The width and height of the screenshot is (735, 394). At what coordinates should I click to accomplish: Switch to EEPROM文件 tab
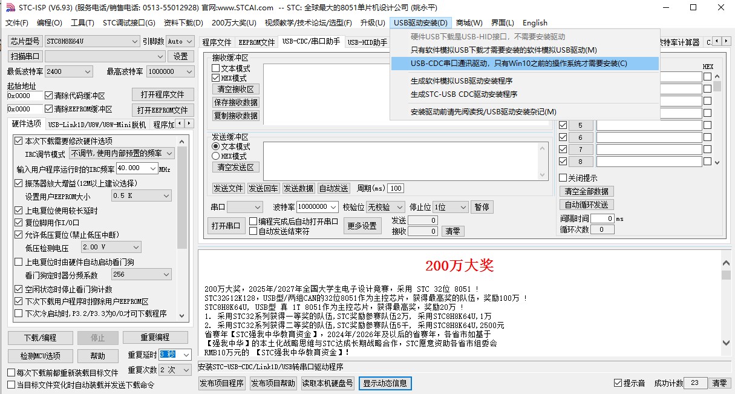point(256,42)
